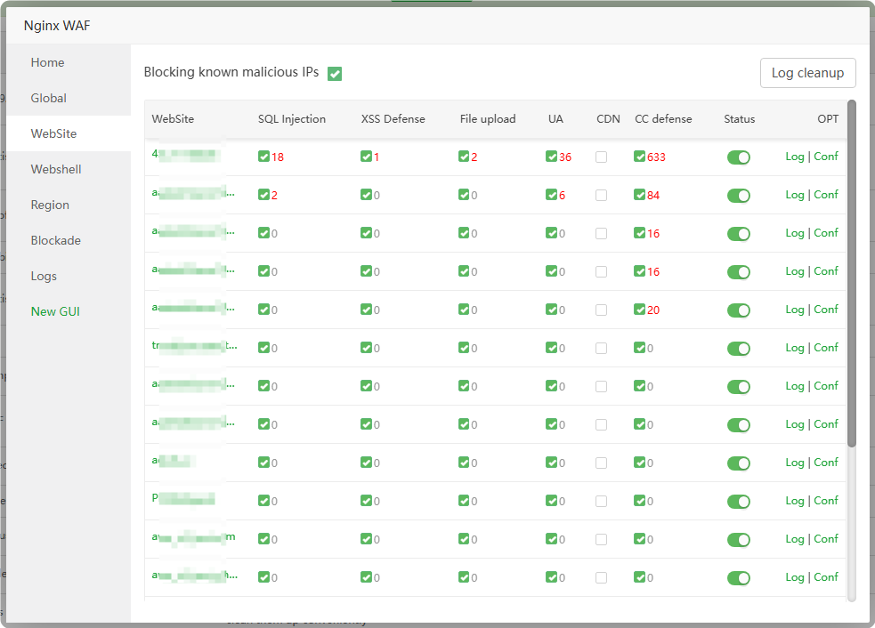Switch off Status toggle on row with CC 84

pyautogui.click(x=739, y=196)
